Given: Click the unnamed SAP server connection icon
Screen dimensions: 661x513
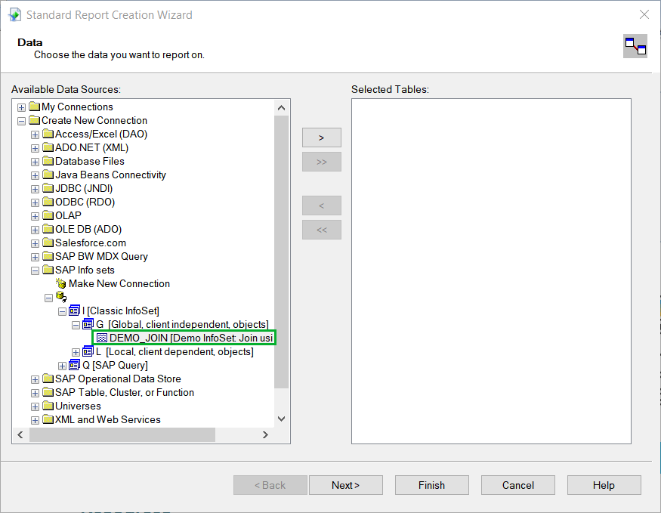Looking at the screenshot, I should (x=61, y=297).
